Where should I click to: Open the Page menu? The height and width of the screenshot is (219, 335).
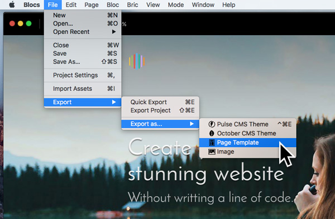(x=92, y=4)
